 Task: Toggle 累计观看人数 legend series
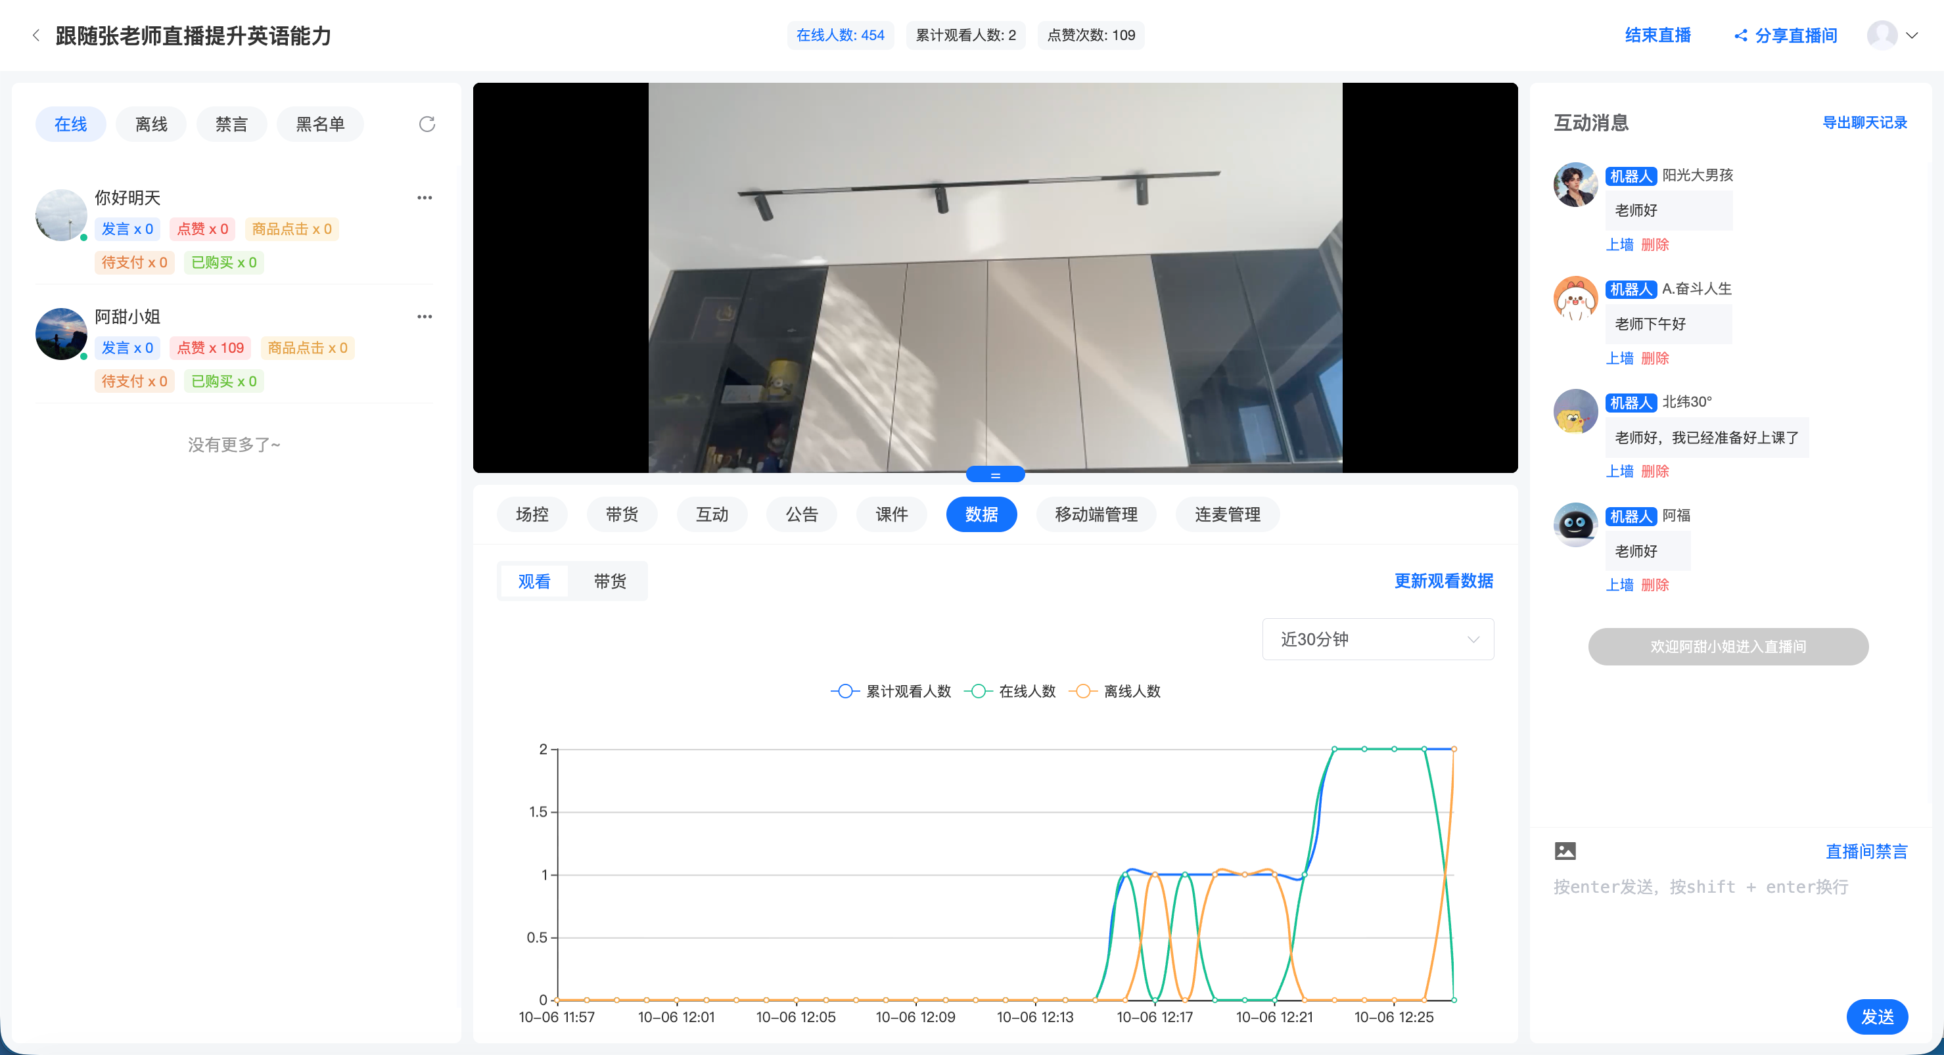point(891,691)
